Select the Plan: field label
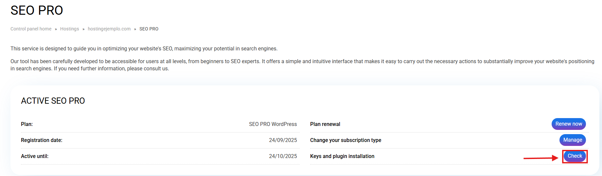602x176 pixels. (x=27, y=124)
